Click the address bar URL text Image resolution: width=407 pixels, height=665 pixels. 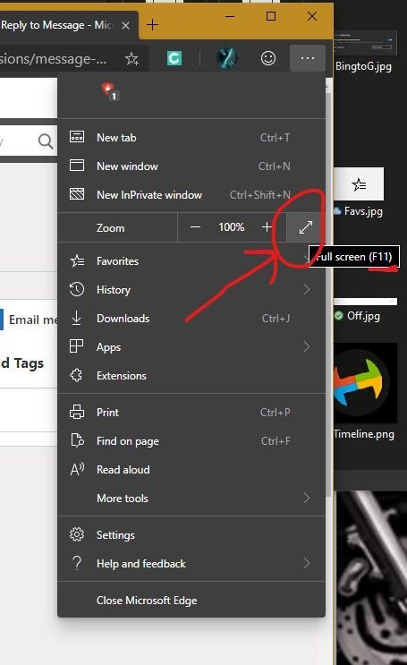tap(53, 58)
